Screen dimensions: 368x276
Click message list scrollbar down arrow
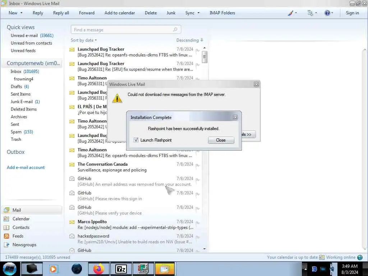(x=204, y=249)
